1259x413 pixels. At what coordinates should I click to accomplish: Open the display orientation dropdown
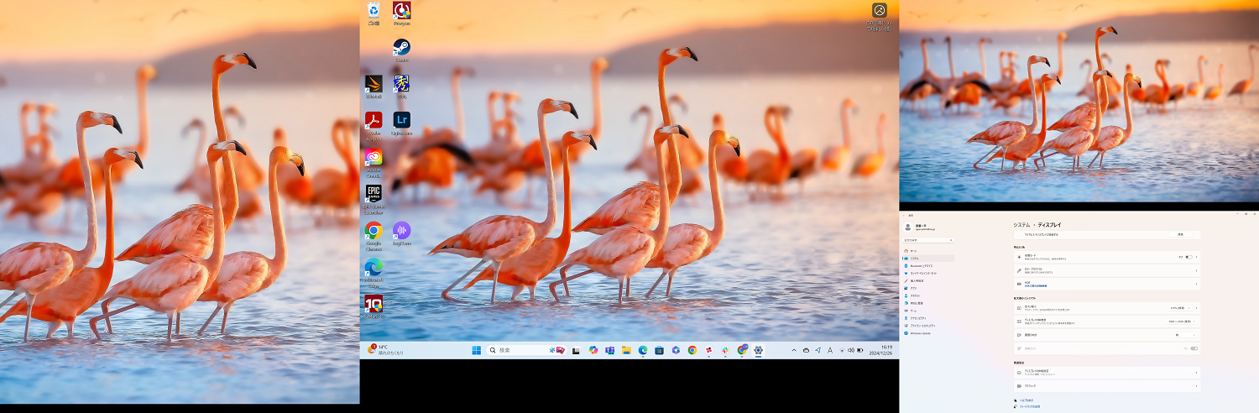click(x=1183, y=334)
